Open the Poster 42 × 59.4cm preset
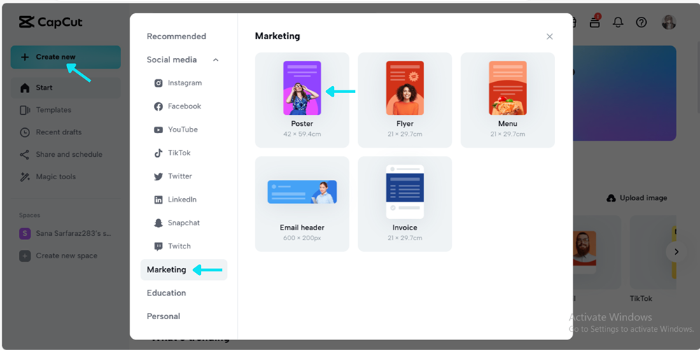This screenshot has width=700, height=350. click(x=302, y=100)
